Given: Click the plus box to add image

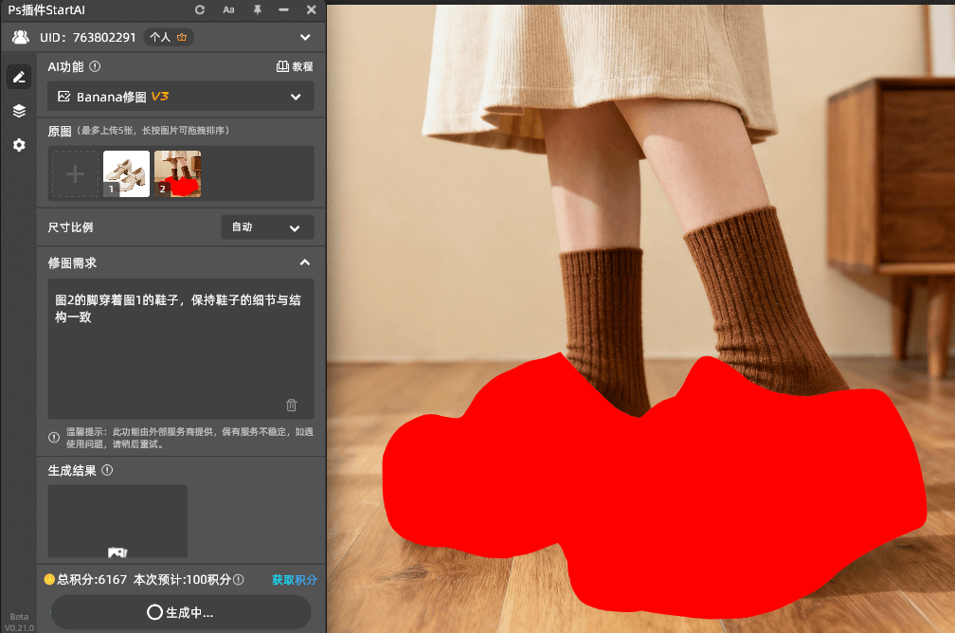Looking at the screenshot, I should (x=75, y=174).
